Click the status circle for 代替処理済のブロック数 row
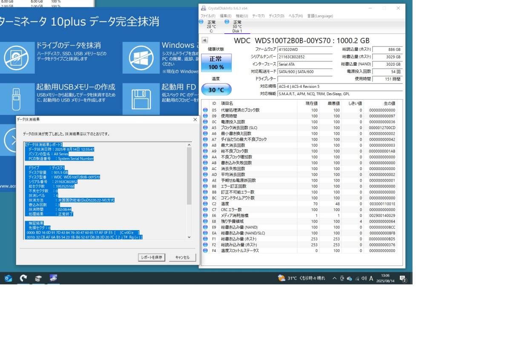Viewport: 511px width, 358px height. pyautogui.click(x=205, y=110)
